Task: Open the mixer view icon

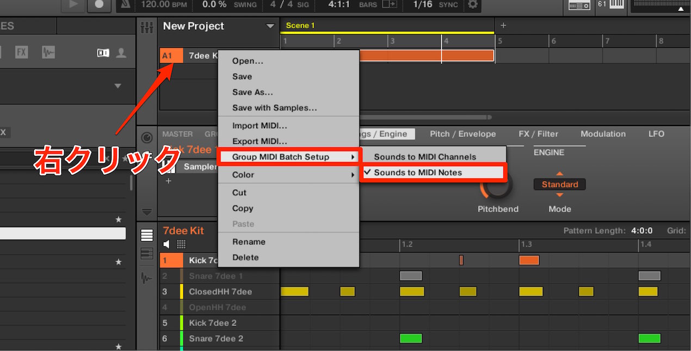Action: (x=147, y=27)
